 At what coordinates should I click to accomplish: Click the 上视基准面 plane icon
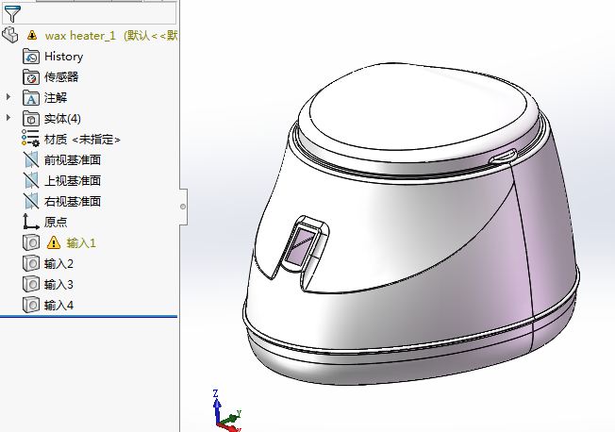pos(31,181)
